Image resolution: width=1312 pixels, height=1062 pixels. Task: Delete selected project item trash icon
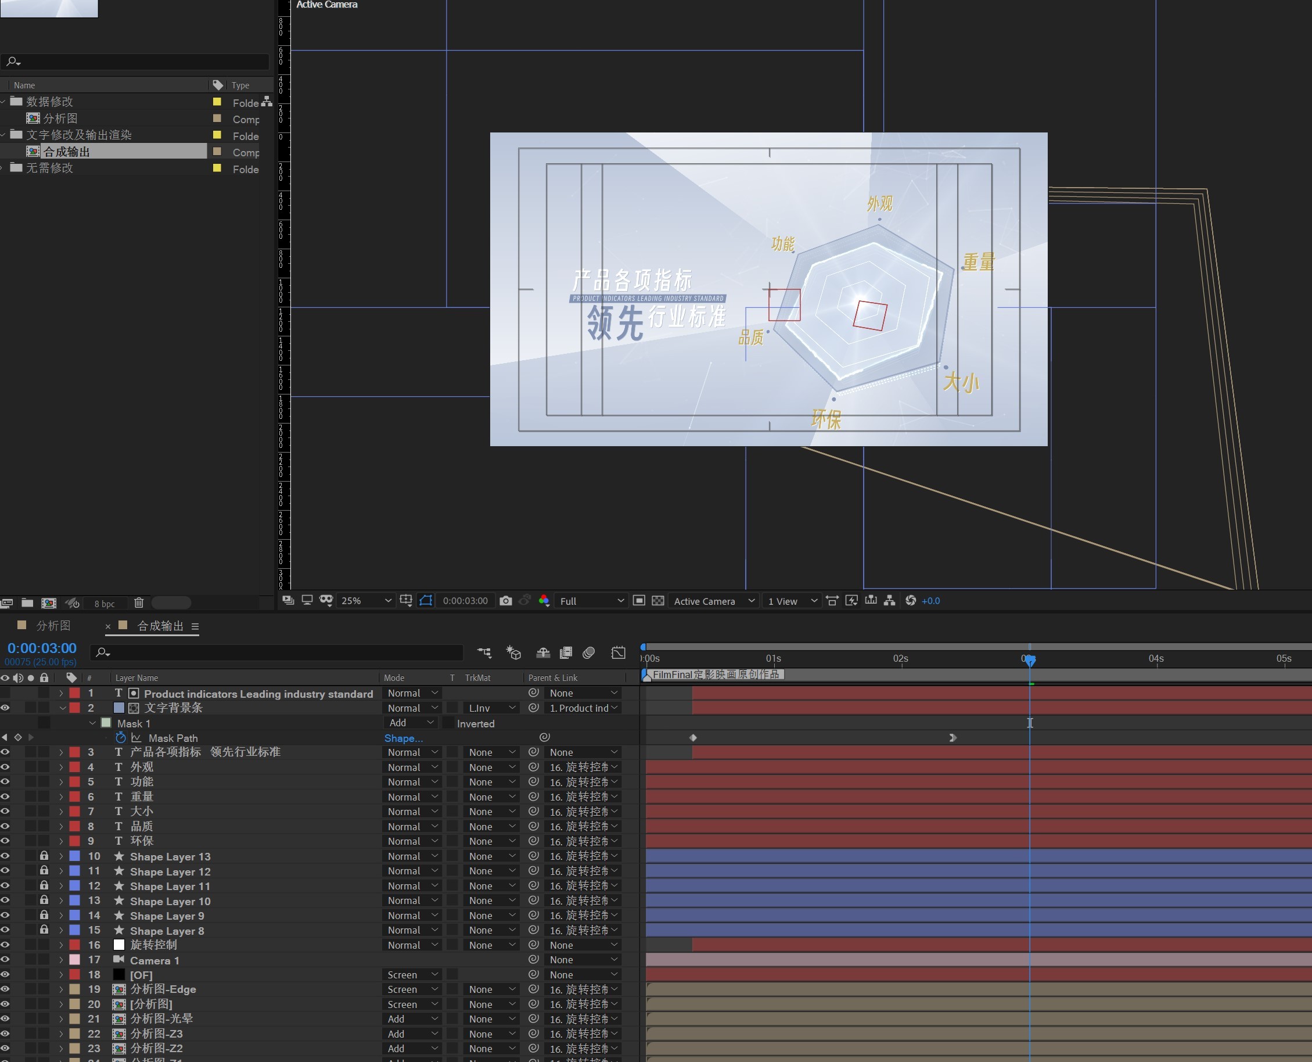[139, 603]
